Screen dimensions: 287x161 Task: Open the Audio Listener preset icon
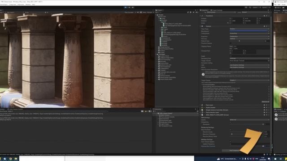click(266, 107)
